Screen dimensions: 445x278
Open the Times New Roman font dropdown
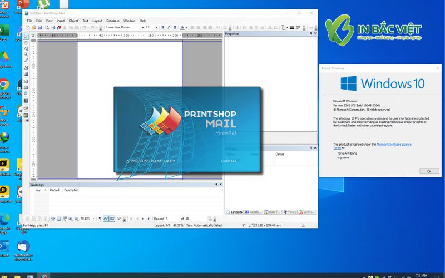click(x=143, y=27)
